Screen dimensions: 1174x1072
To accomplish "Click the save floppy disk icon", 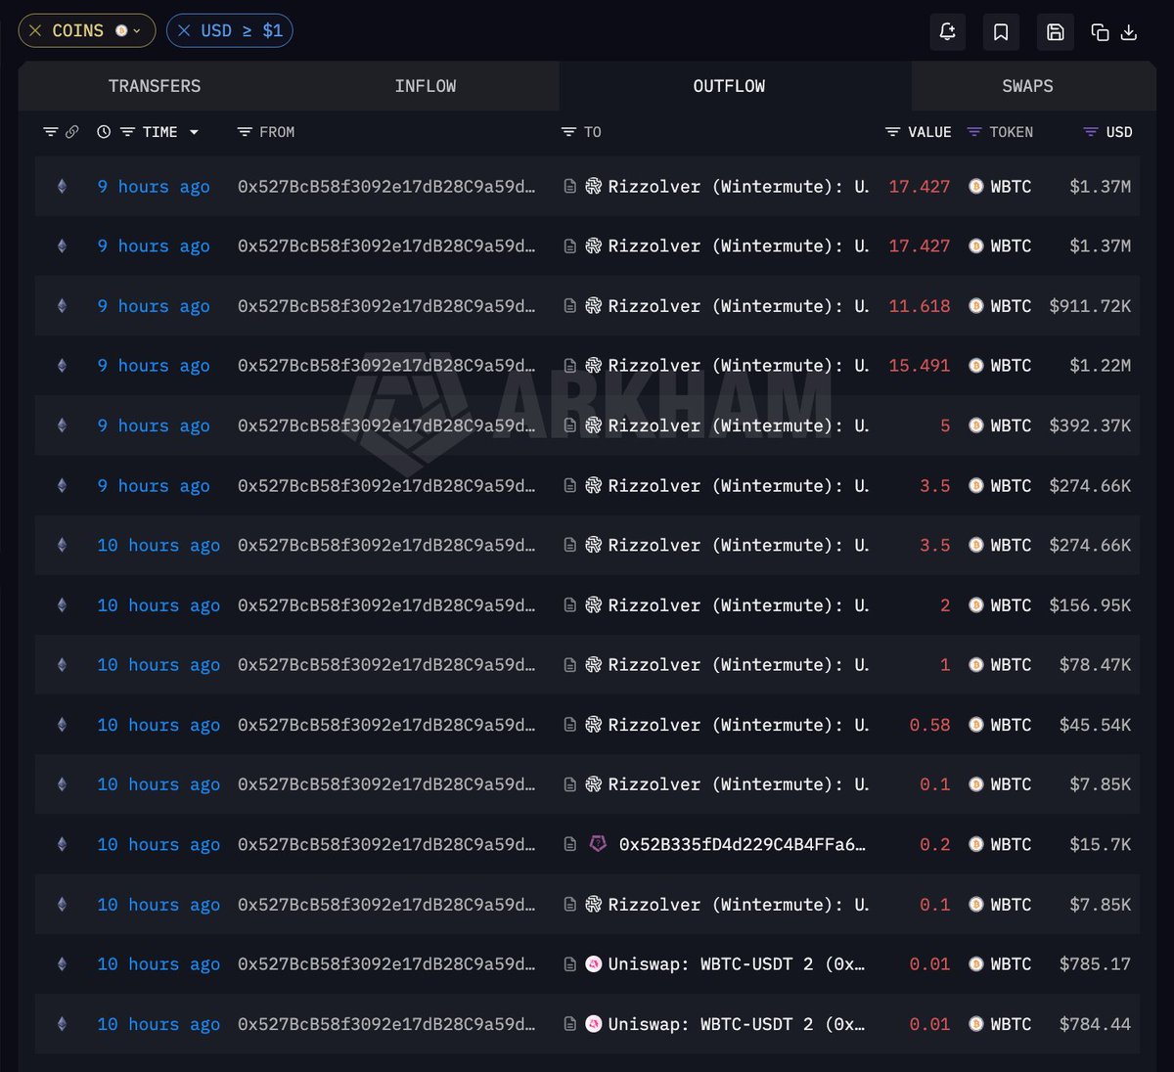I will [1056, 32].
